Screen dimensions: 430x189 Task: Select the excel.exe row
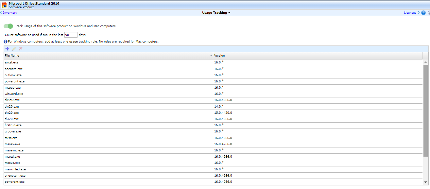click(213, 62)
